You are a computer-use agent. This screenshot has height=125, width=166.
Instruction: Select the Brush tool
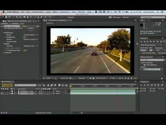point(35,17)
